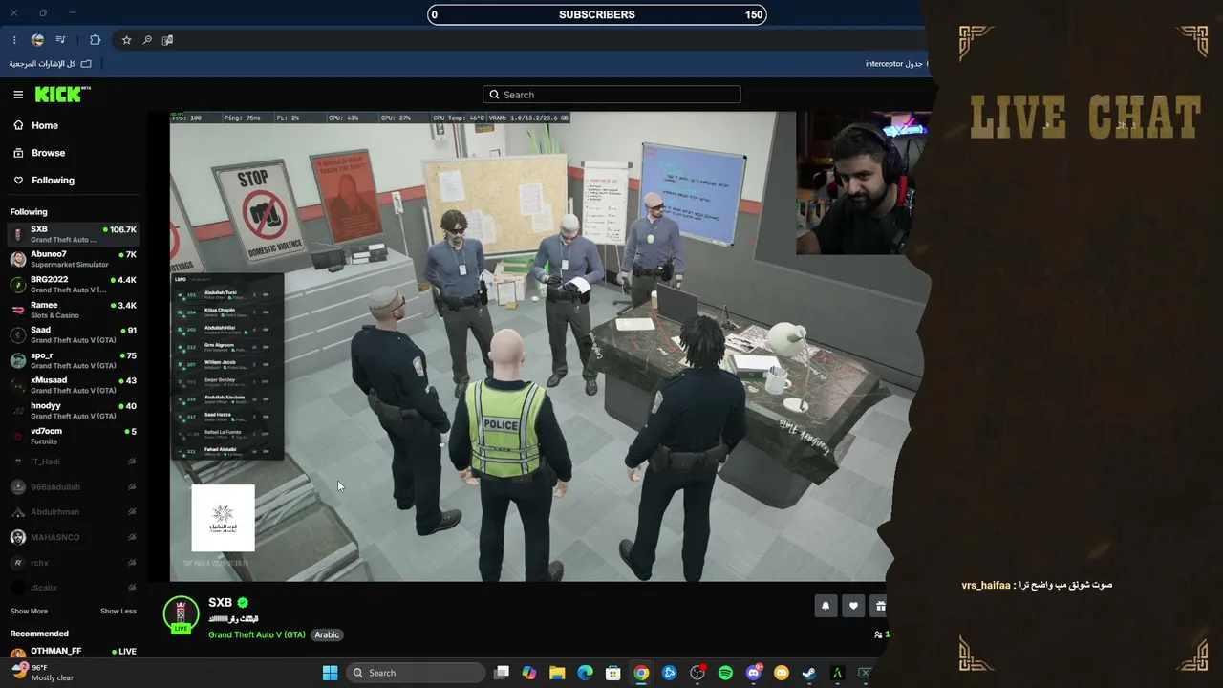
Task: Open offline rchx channel
Action: tap(74, 563)
